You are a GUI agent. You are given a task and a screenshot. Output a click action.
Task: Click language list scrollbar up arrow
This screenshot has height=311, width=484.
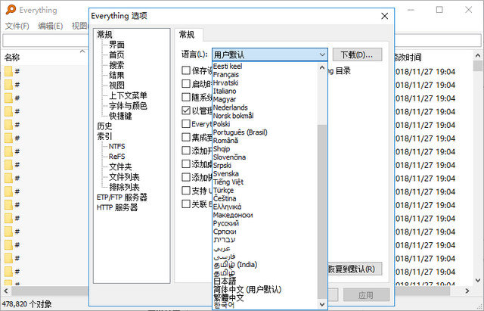pyautogui.click(x=322, y=67)
